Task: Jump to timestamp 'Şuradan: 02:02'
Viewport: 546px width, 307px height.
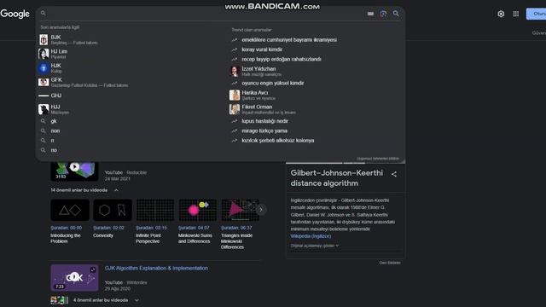Action: pyautogui.click(x=108, y=228)
